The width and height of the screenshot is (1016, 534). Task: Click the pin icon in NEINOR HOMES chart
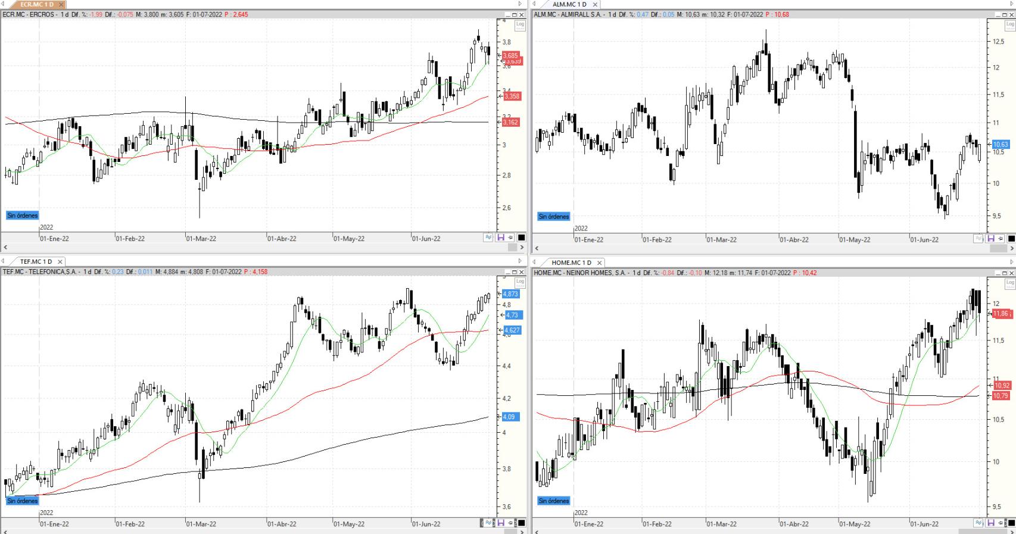click(x=1001, y=523)
